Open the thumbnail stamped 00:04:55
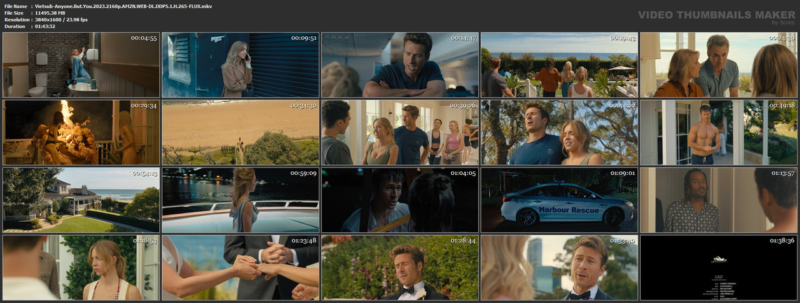800x303 pixels. point(81,65)
